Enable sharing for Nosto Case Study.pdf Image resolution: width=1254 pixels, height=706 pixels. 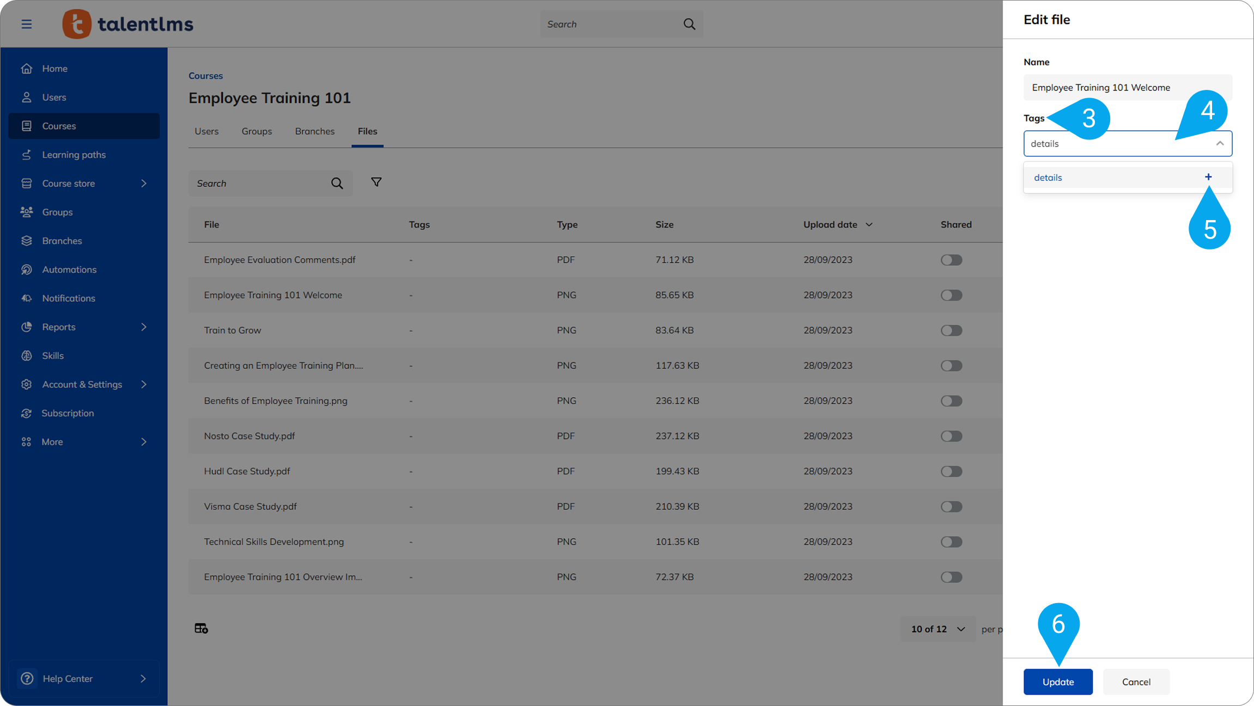951,436
